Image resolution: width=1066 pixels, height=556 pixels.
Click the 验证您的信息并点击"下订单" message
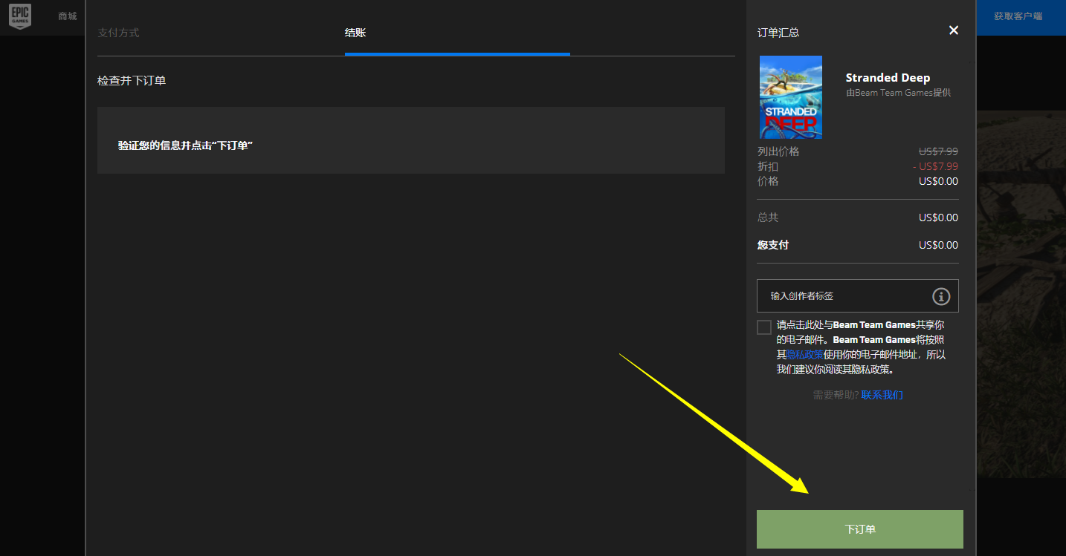tap(186, 145)
